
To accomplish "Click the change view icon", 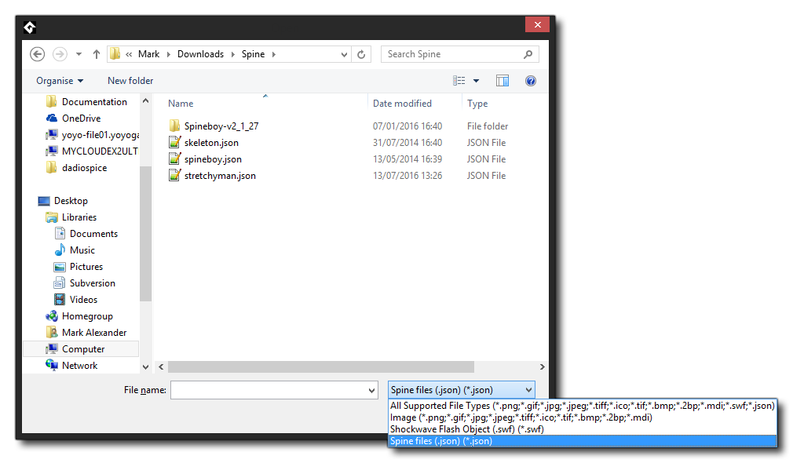I will coord(459,81).
